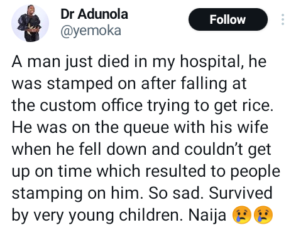
Task: Click the word 'people' in the tweet
Action: 255,172
